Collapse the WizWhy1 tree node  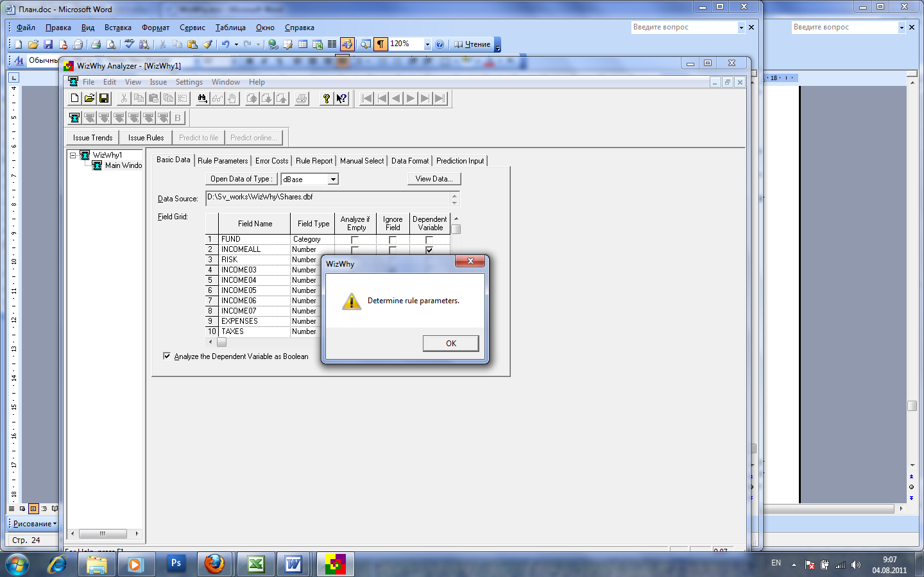[73, 155]
